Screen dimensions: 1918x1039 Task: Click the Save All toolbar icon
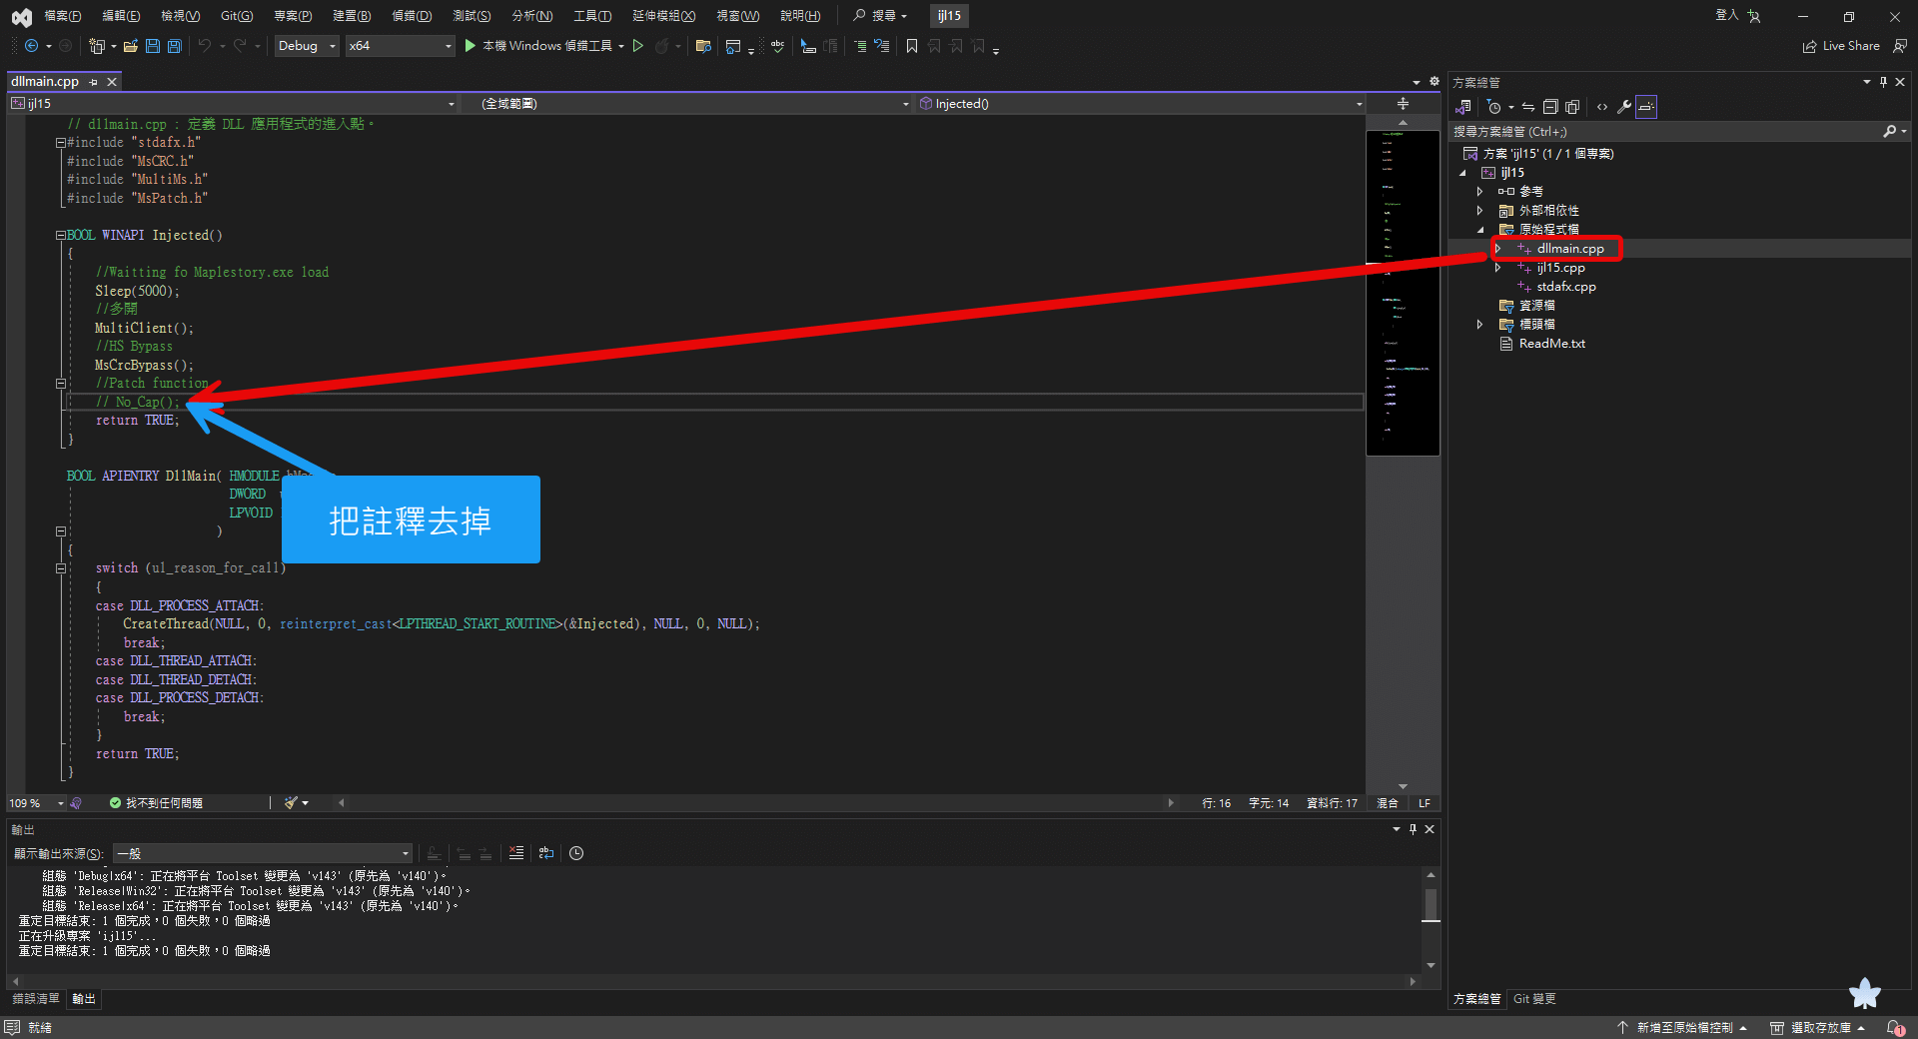click(x=175, y=46)
